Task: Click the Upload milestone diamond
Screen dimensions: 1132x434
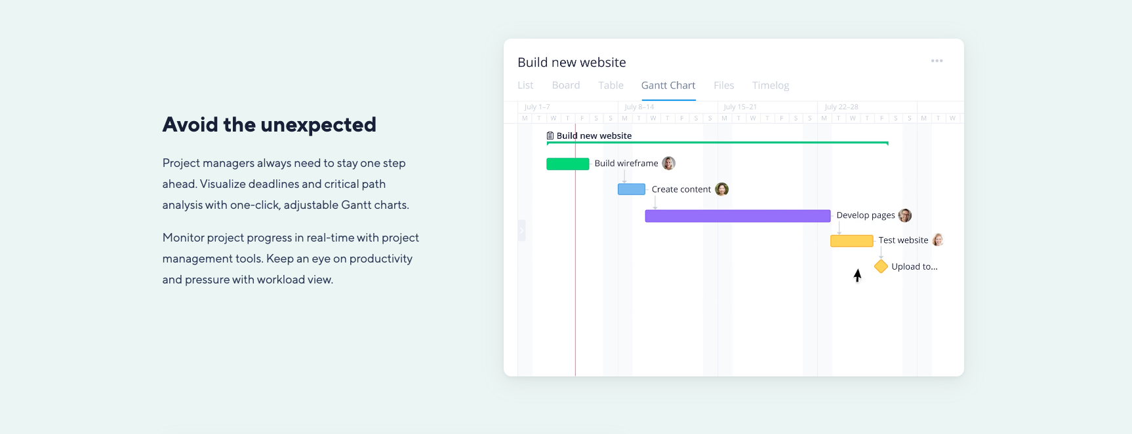Action: (881, 266)
